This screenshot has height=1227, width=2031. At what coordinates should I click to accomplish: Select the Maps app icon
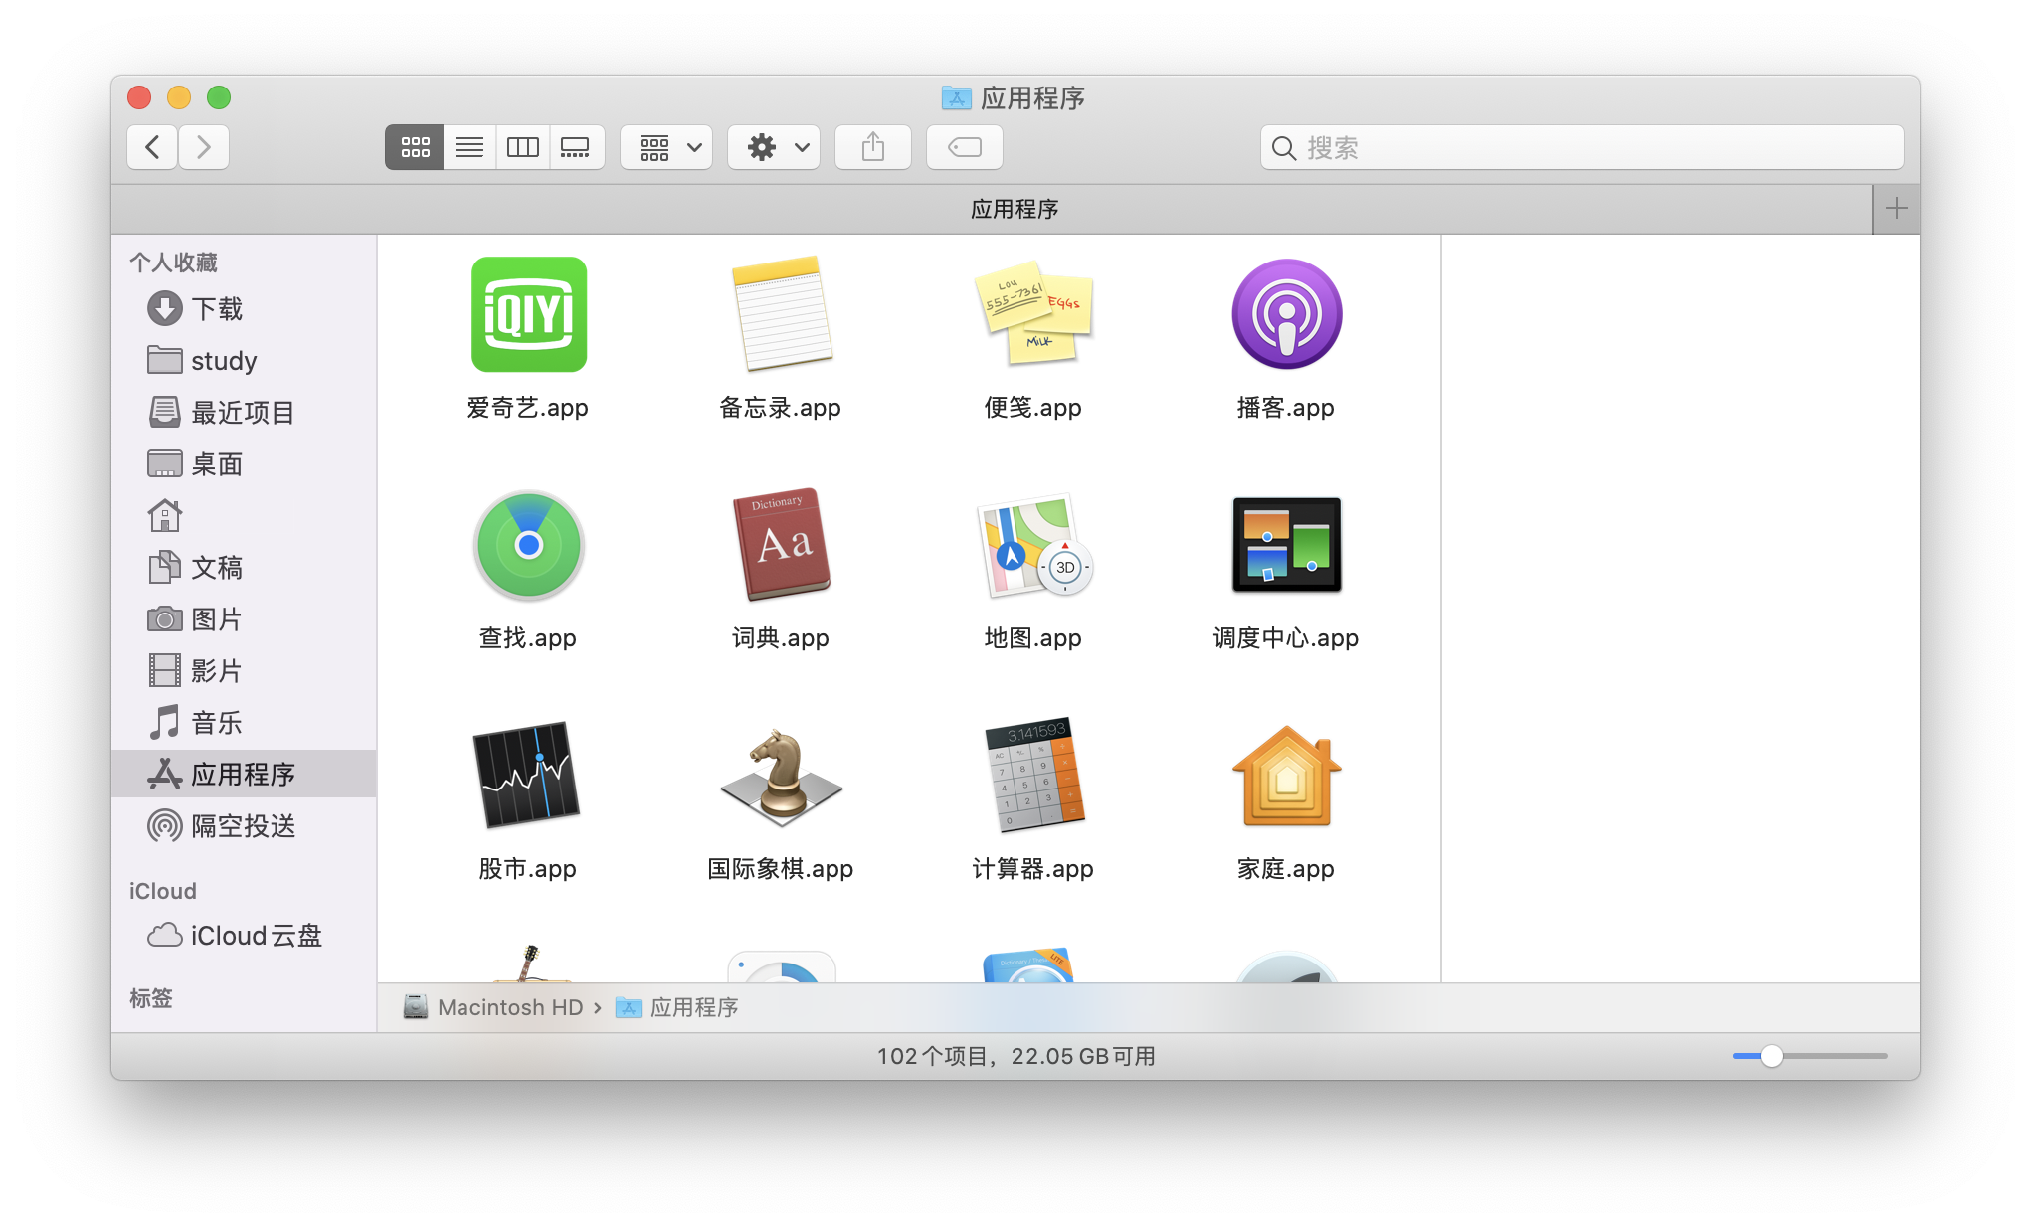click(1033, 545)
